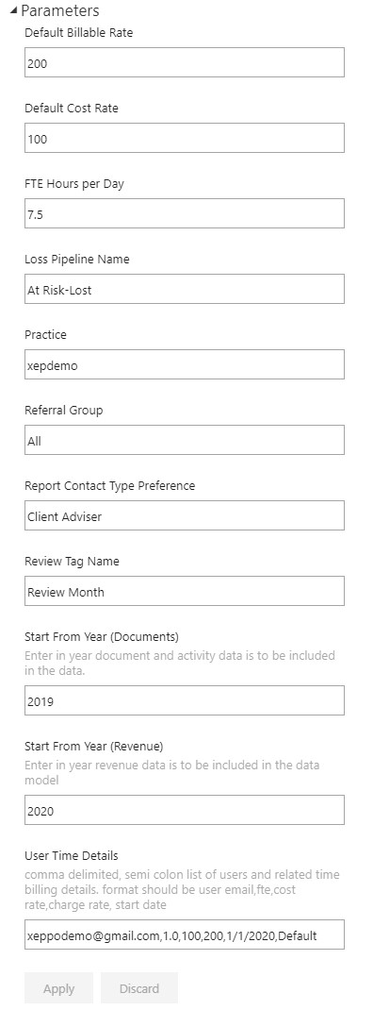
Task: Click the Report Contact Type Preference field
Action: tap(185, 515)
